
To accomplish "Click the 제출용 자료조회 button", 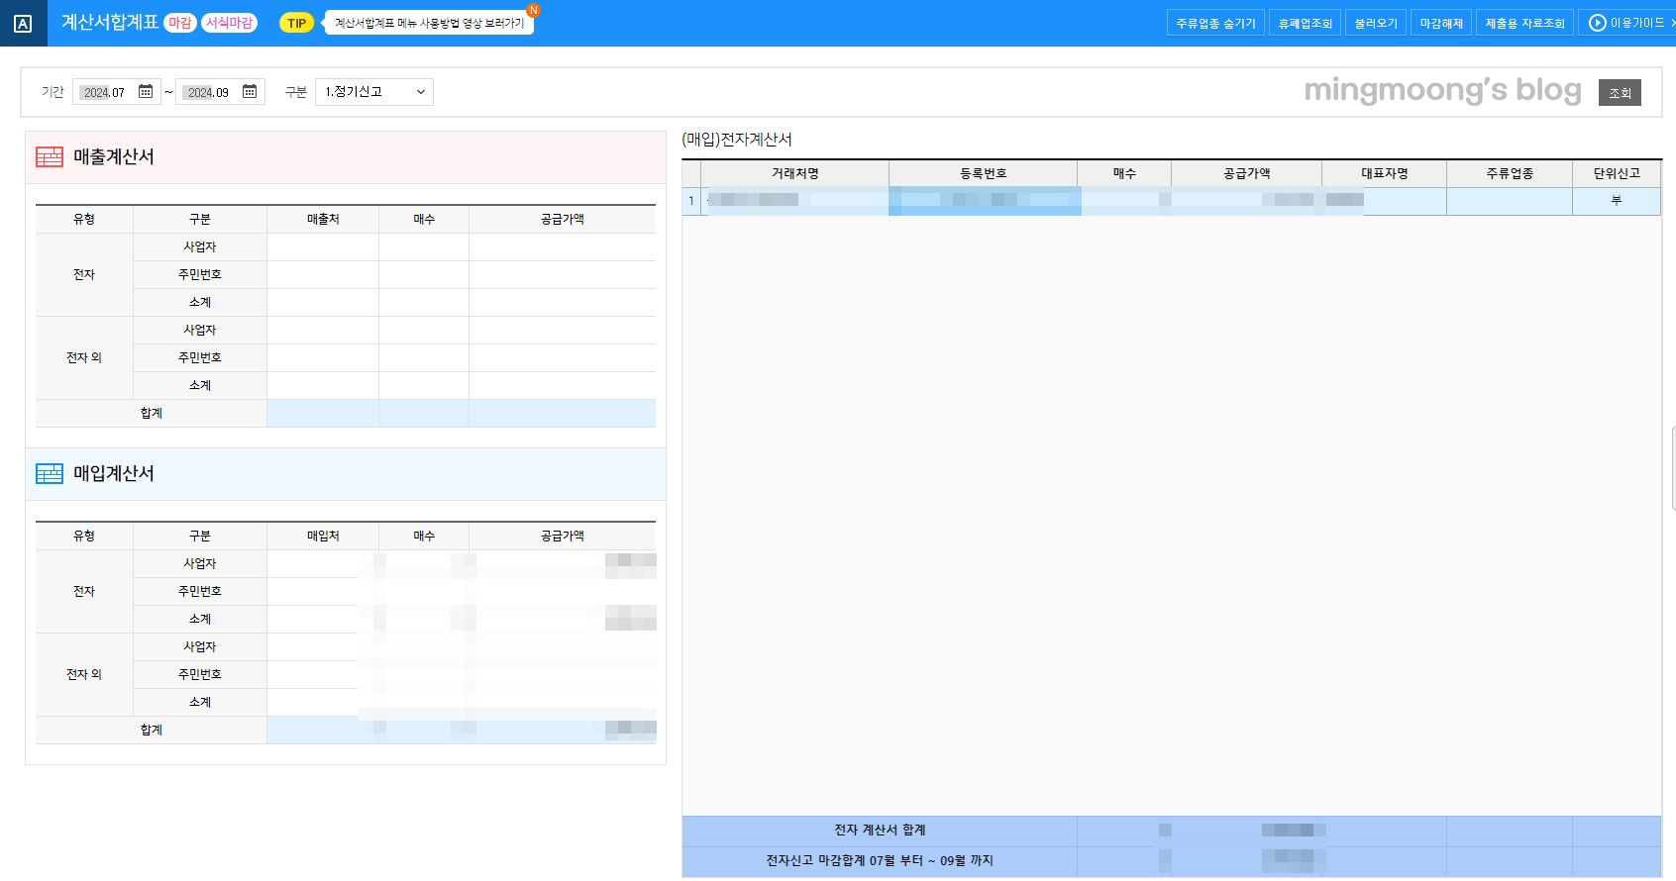I will [1524, 23].
